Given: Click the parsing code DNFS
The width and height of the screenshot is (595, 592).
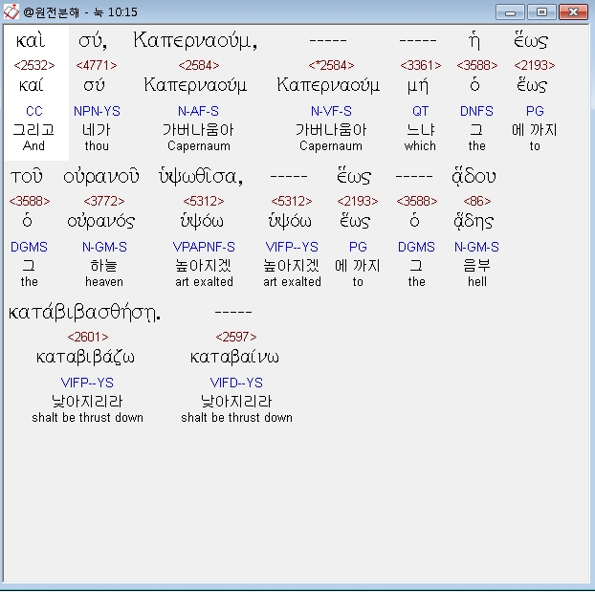Looking at the screenshot, I should [476, 111].
